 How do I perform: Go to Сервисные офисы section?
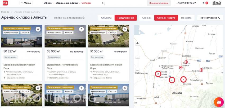coord(67,3)
